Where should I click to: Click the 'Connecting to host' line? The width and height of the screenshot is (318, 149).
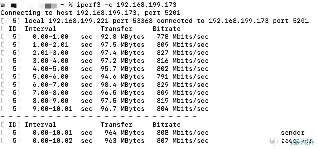tap(91, 13)
